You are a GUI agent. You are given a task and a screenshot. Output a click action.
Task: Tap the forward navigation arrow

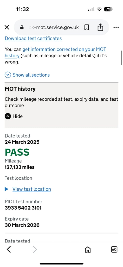[35, 250]
